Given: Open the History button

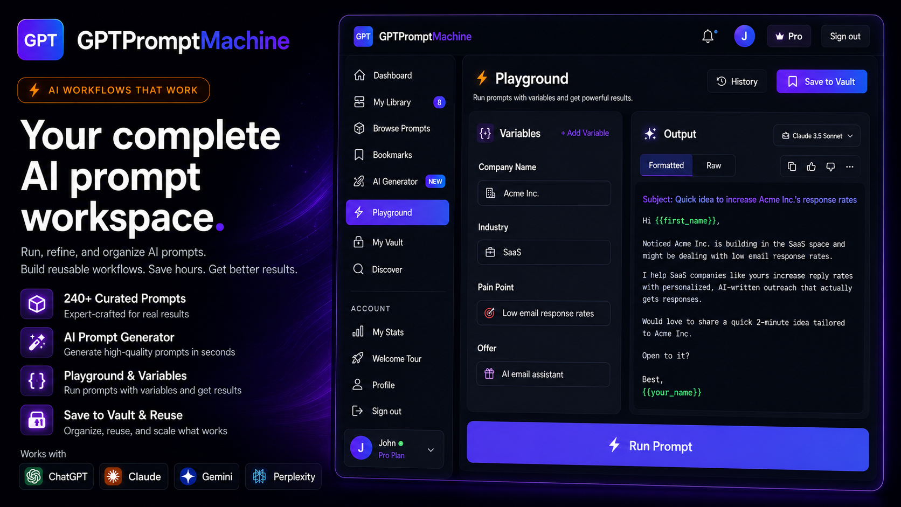Looking at the screenshot, I should (737, 81).
